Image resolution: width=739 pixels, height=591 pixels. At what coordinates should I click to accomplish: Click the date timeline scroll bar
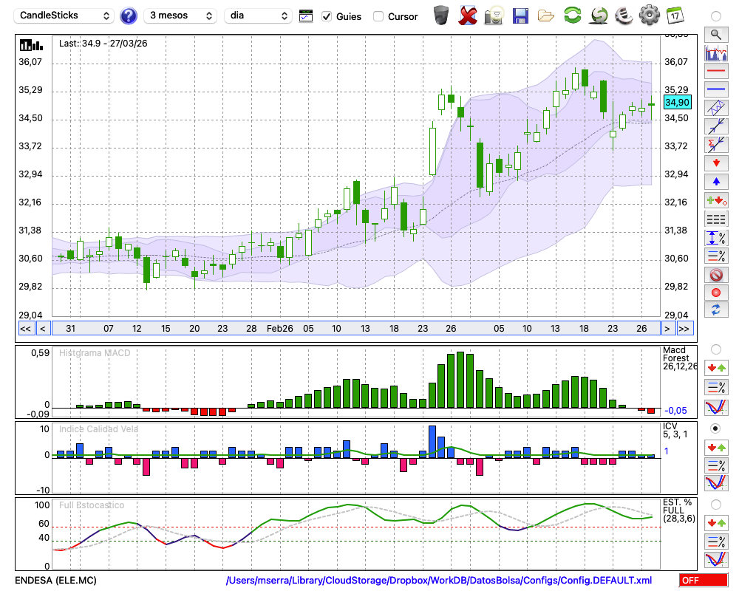[x=355, y=329]
